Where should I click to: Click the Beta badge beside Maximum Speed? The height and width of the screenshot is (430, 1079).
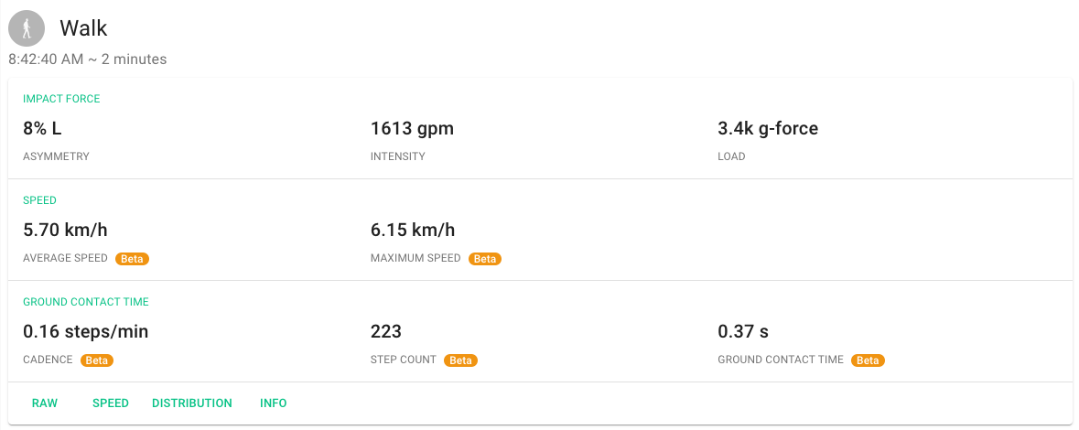[x=485, y=259]
